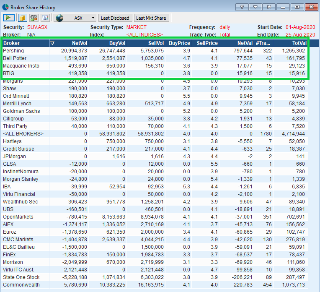320x292 pixels.
Task: Select the Morrison row
Action: coord(155,263)
